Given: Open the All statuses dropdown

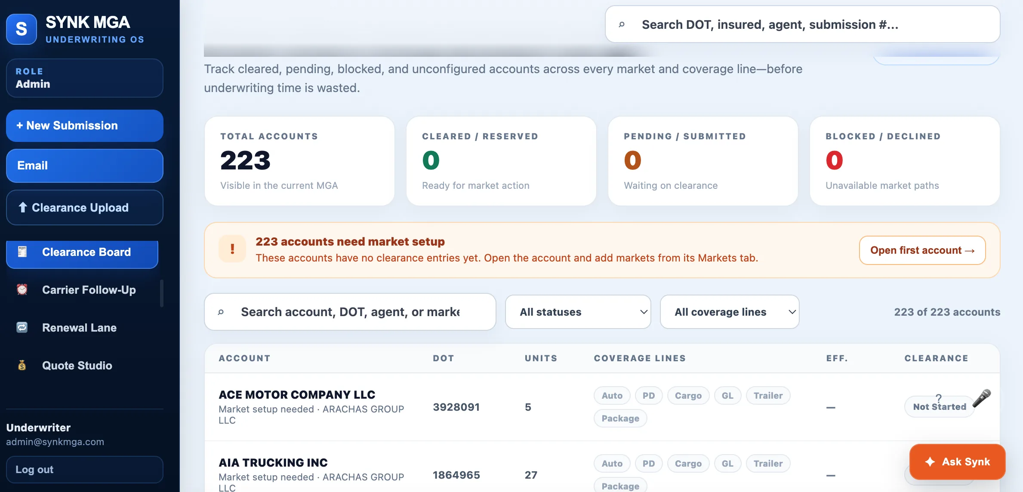Looking at the screenshot, I should click(578, 312).
